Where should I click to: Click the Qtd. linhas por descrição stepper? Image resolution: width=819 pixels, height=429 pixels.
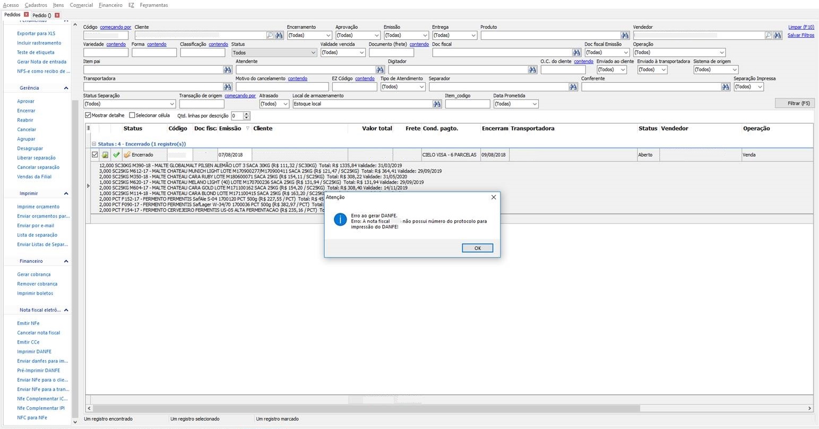246,116
